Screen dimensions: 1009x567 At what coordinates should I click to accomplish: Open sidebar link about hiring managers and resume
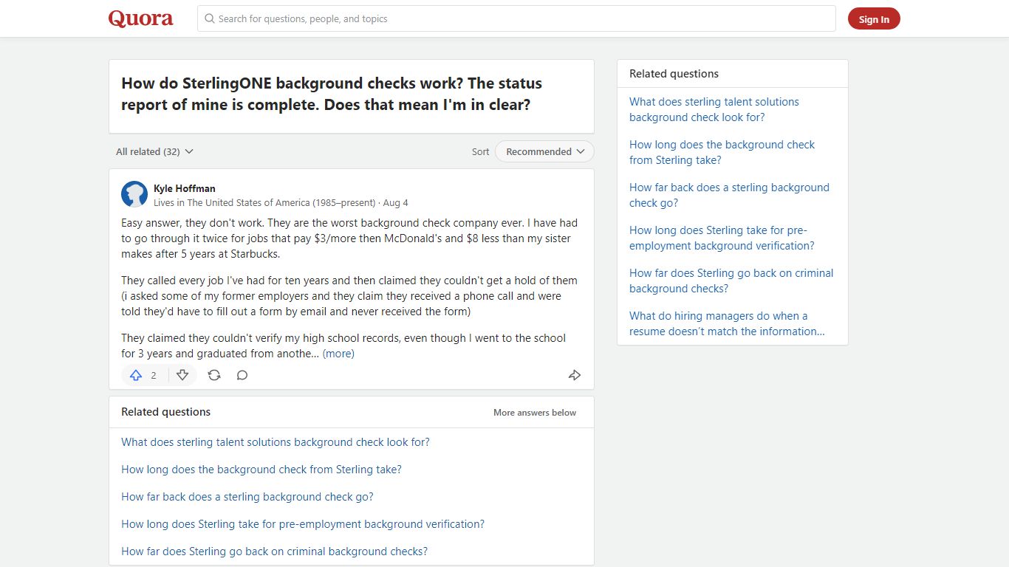[x=727, y=323]
